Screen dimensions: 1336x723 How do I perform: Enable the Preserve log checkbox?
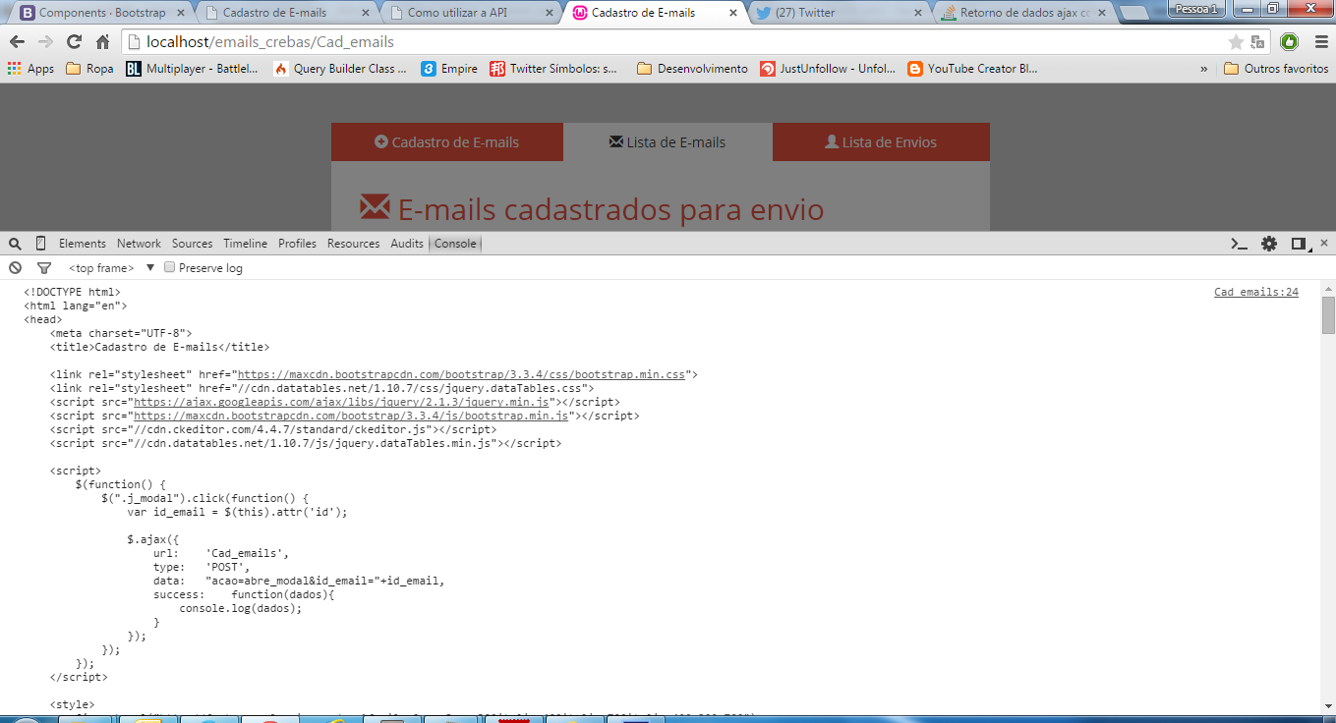pyautogui.click(x=169, y=267)
